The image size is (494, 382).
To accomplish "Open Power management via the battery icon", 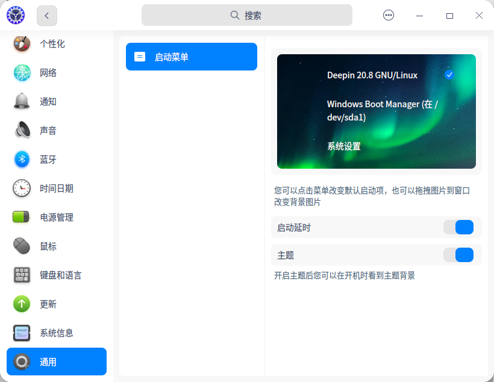I will click(21, 217).
